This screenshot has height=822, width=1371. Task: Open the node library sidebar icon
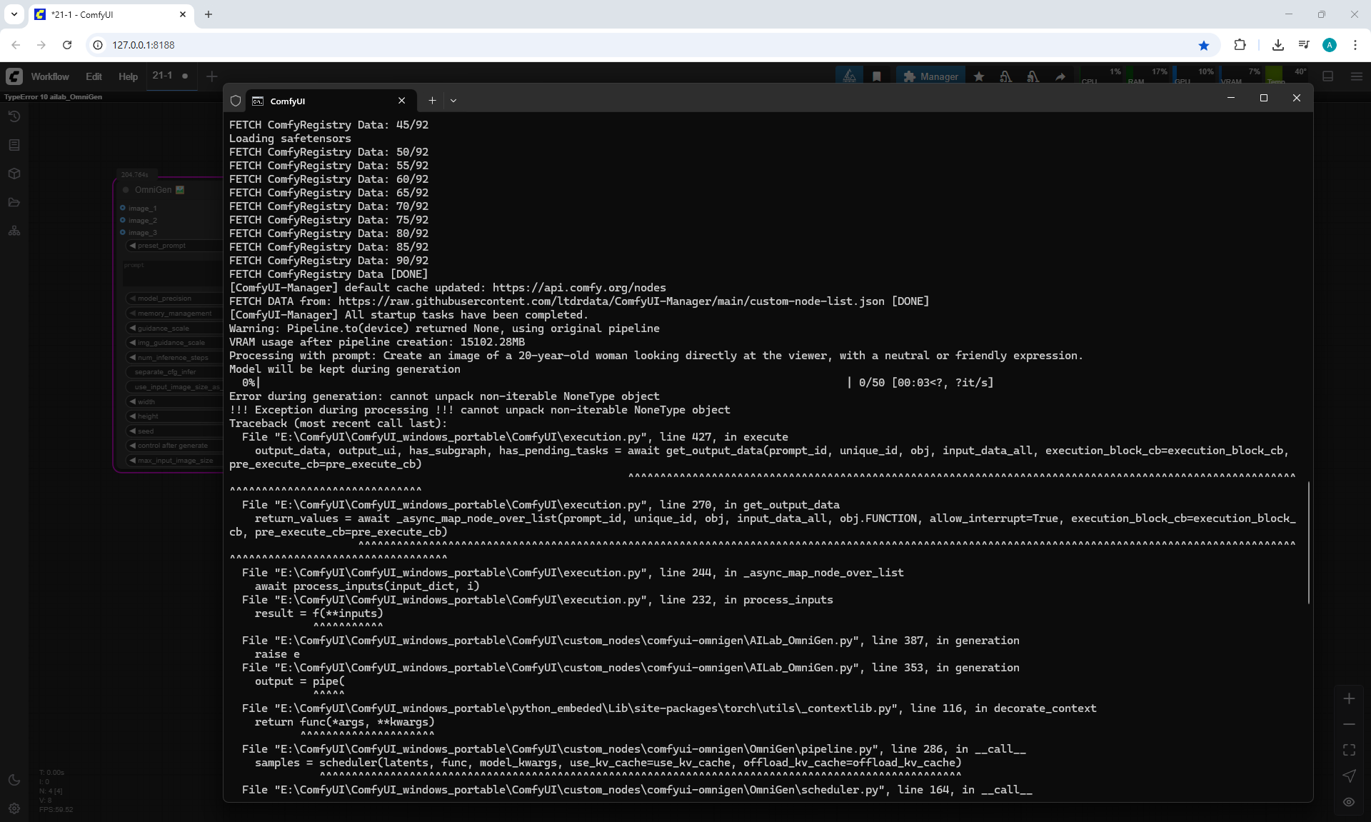(14, 145)
